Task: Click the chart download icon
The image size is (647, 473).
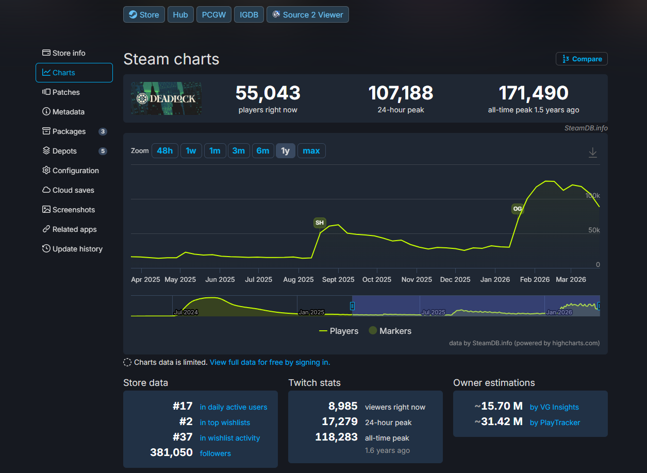Action: pos(593,152)
